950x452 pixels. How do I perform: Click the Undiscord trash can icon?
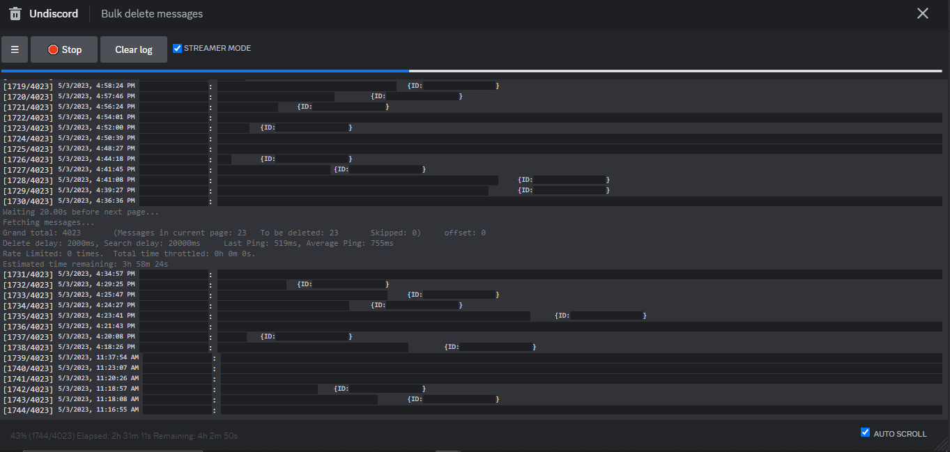click(15, 14)
